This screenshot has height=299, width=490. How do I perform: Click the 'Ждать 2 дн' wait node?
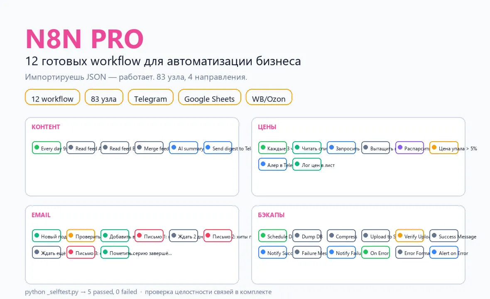pyautogui.click(x=184, y=236)
